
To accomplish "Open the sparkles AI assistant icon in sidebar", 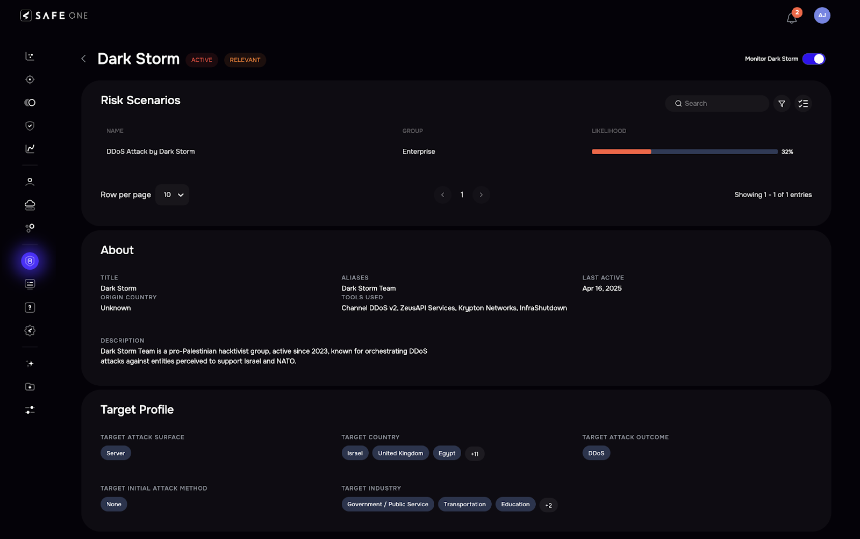I will (x=30, y=363).
